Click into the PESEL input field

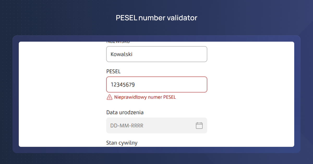(156, 84)
